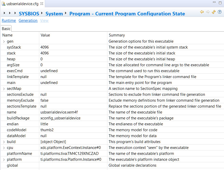Open the Runtime link
This screenshot has height=170, width=224.
point(9,21)
